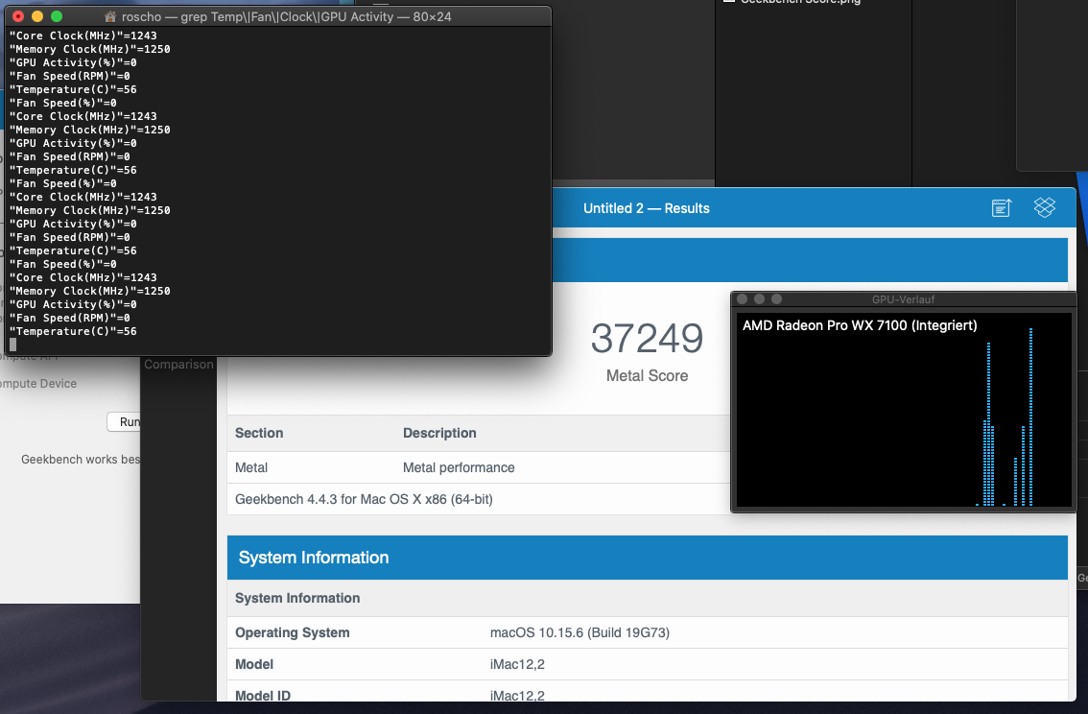Viewport: 1088px width, 714px height.
Task: Select Comparison in the Geekbench sidebar
Action: coord(178,365)
